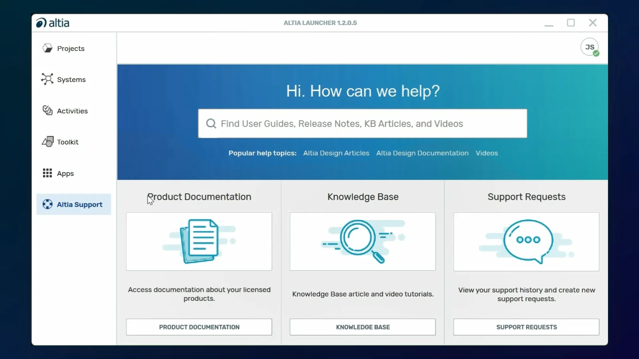Open the JS user profile avatar
This screenshot has height=359, width=639.
[x=590, y=47]
